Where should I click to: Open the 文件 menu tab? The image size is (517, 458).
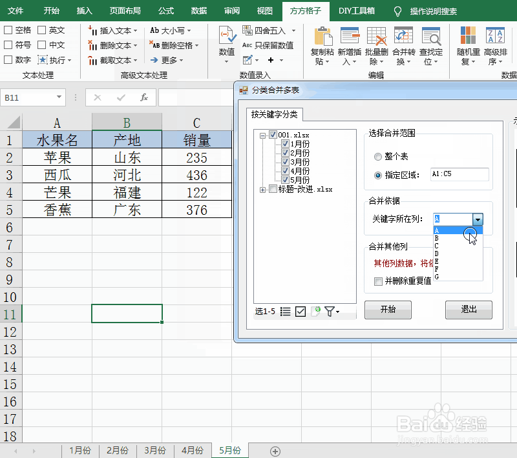(x=16, y=11)
